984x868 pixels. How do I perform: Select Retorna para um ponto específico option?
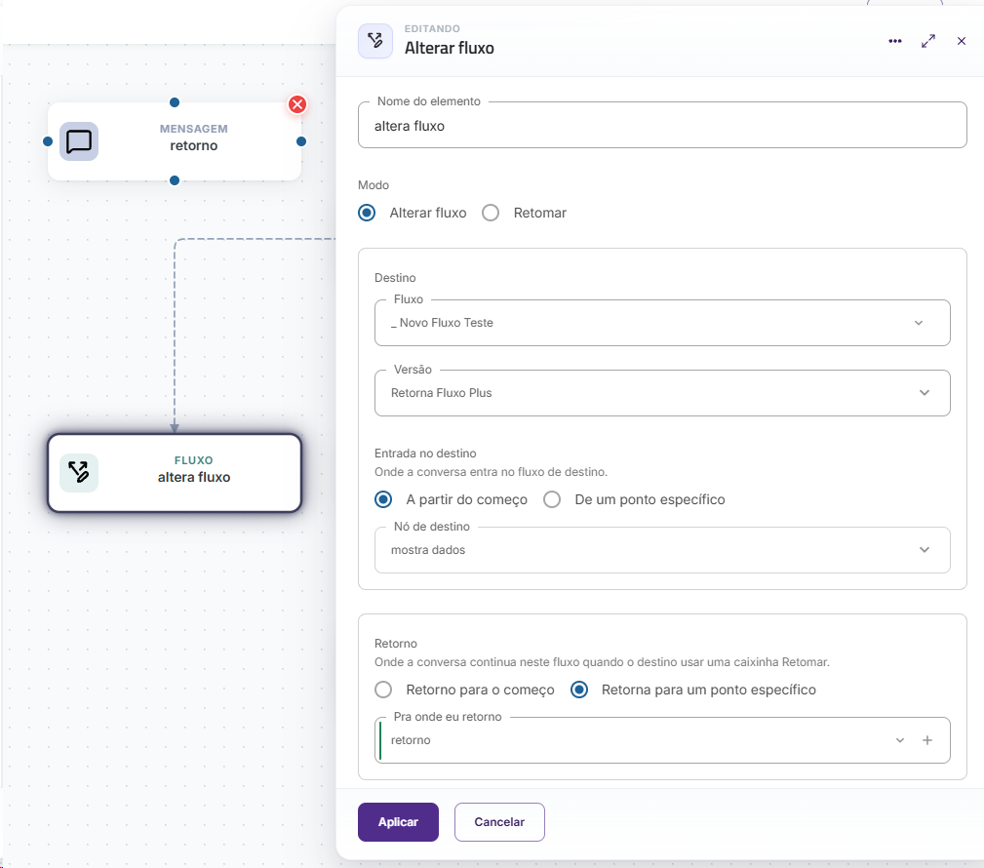(579, 690)
